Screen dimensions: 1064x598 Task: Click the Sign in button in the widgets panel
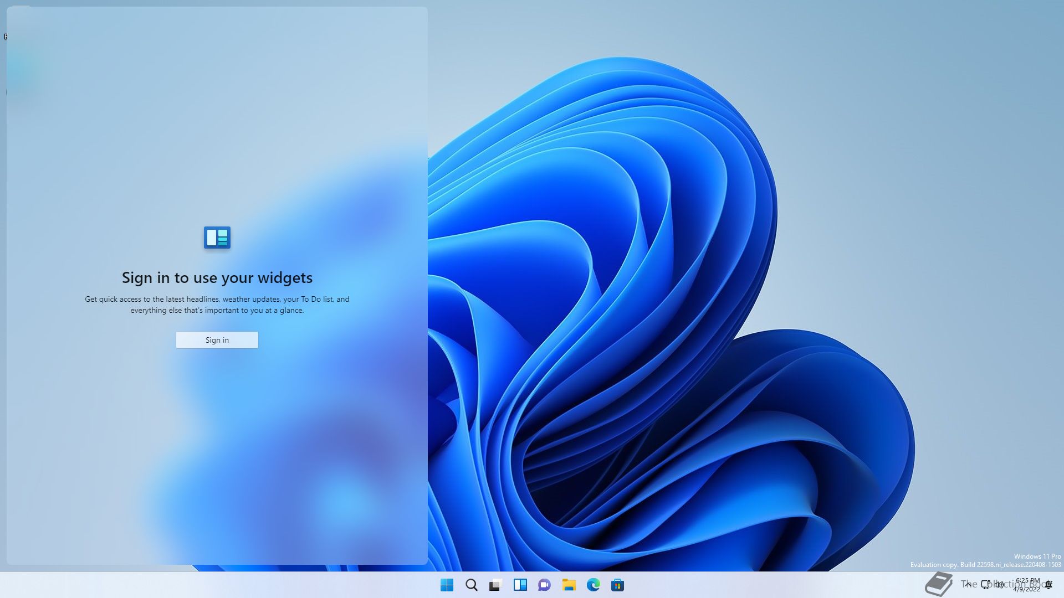tap(217, 340)
